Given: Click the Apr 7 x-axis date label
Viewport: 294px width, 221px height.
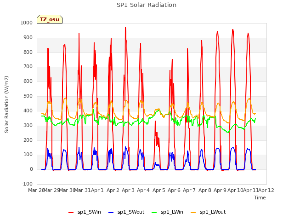Looking at the screenshot, I should (189, 190).
